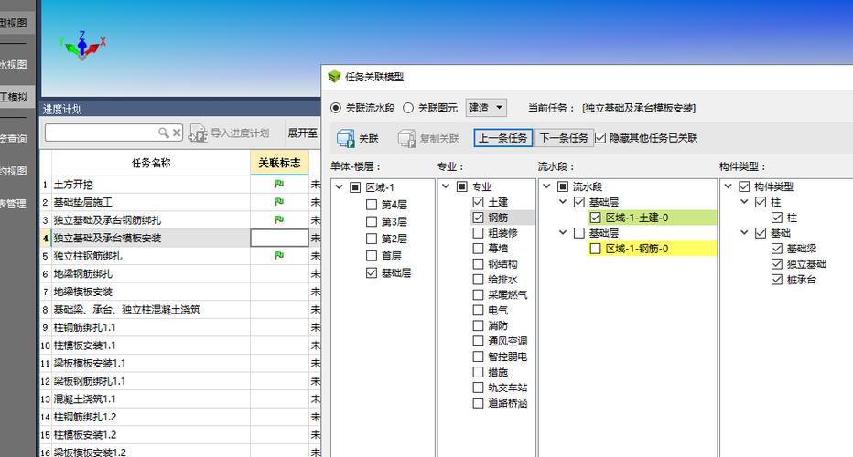This screenshot has height=457, width=853.
Task: Click the search magnifier icon
Action: (x=163, y=133)
